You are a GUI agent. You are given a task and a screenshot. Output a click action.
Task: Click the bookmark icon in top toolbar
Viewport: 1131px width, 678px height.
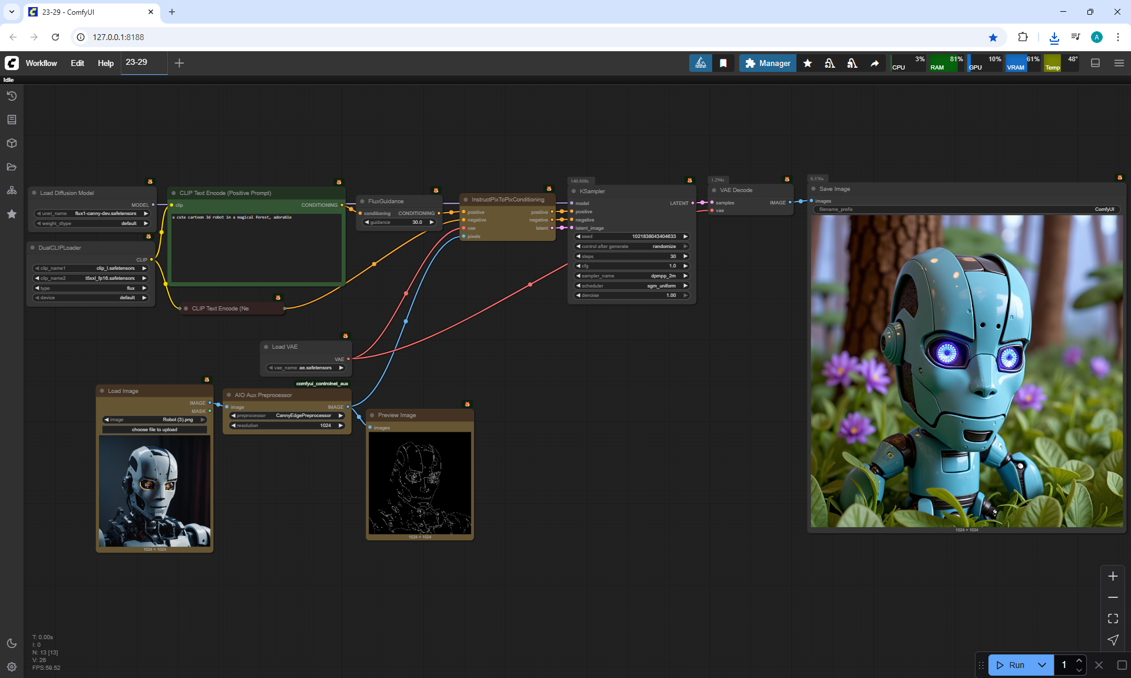[723, 63]
